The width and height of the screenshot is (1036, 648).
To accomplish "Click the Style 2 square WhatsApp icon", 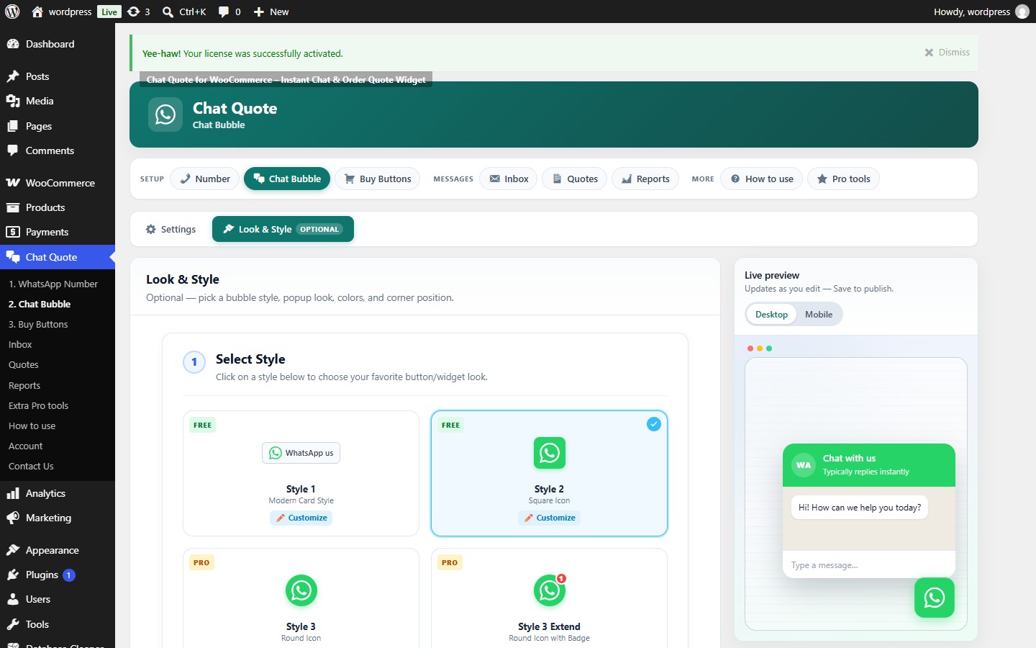I will (x=550, y=453).
